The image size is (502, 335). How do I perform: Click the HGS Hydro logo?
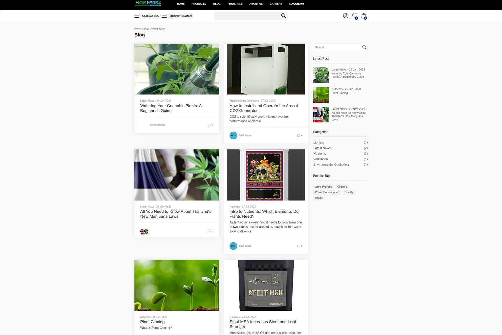[x=148, y=3]
